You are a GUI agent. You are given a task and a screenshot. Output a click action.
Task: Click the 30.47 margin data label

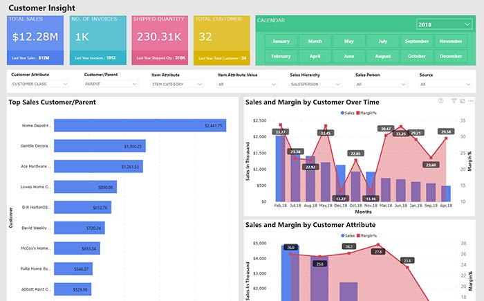pos(386,129)
